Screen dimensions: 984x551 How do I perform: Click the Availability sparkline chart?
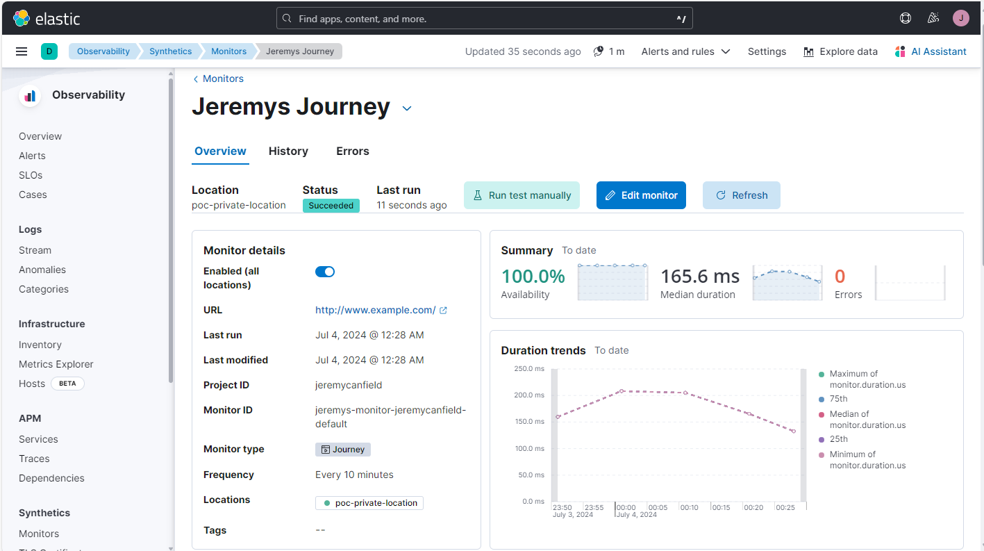click(x=612, y=282)
